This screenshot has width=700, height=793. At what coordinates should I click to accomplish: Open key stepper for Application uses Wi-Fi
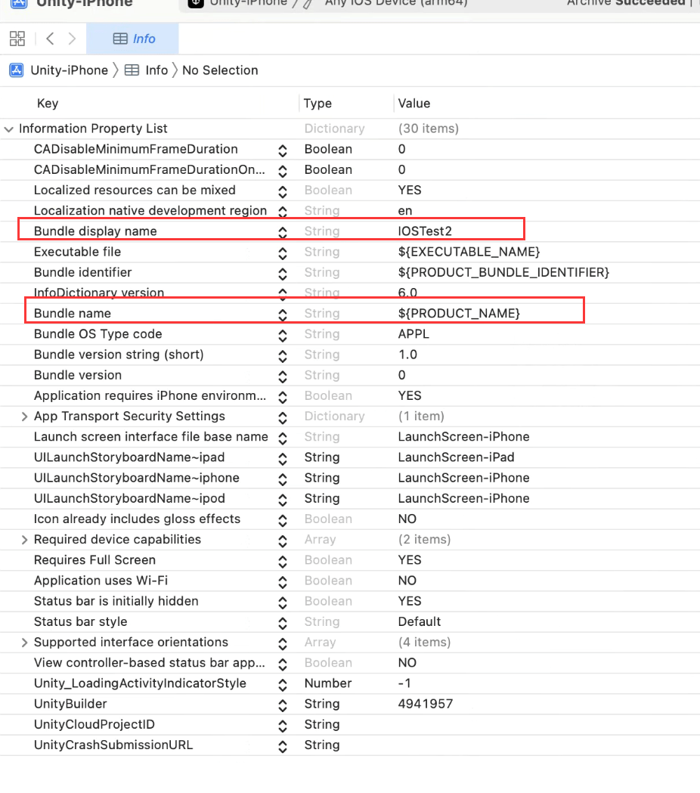click(283, 582)
